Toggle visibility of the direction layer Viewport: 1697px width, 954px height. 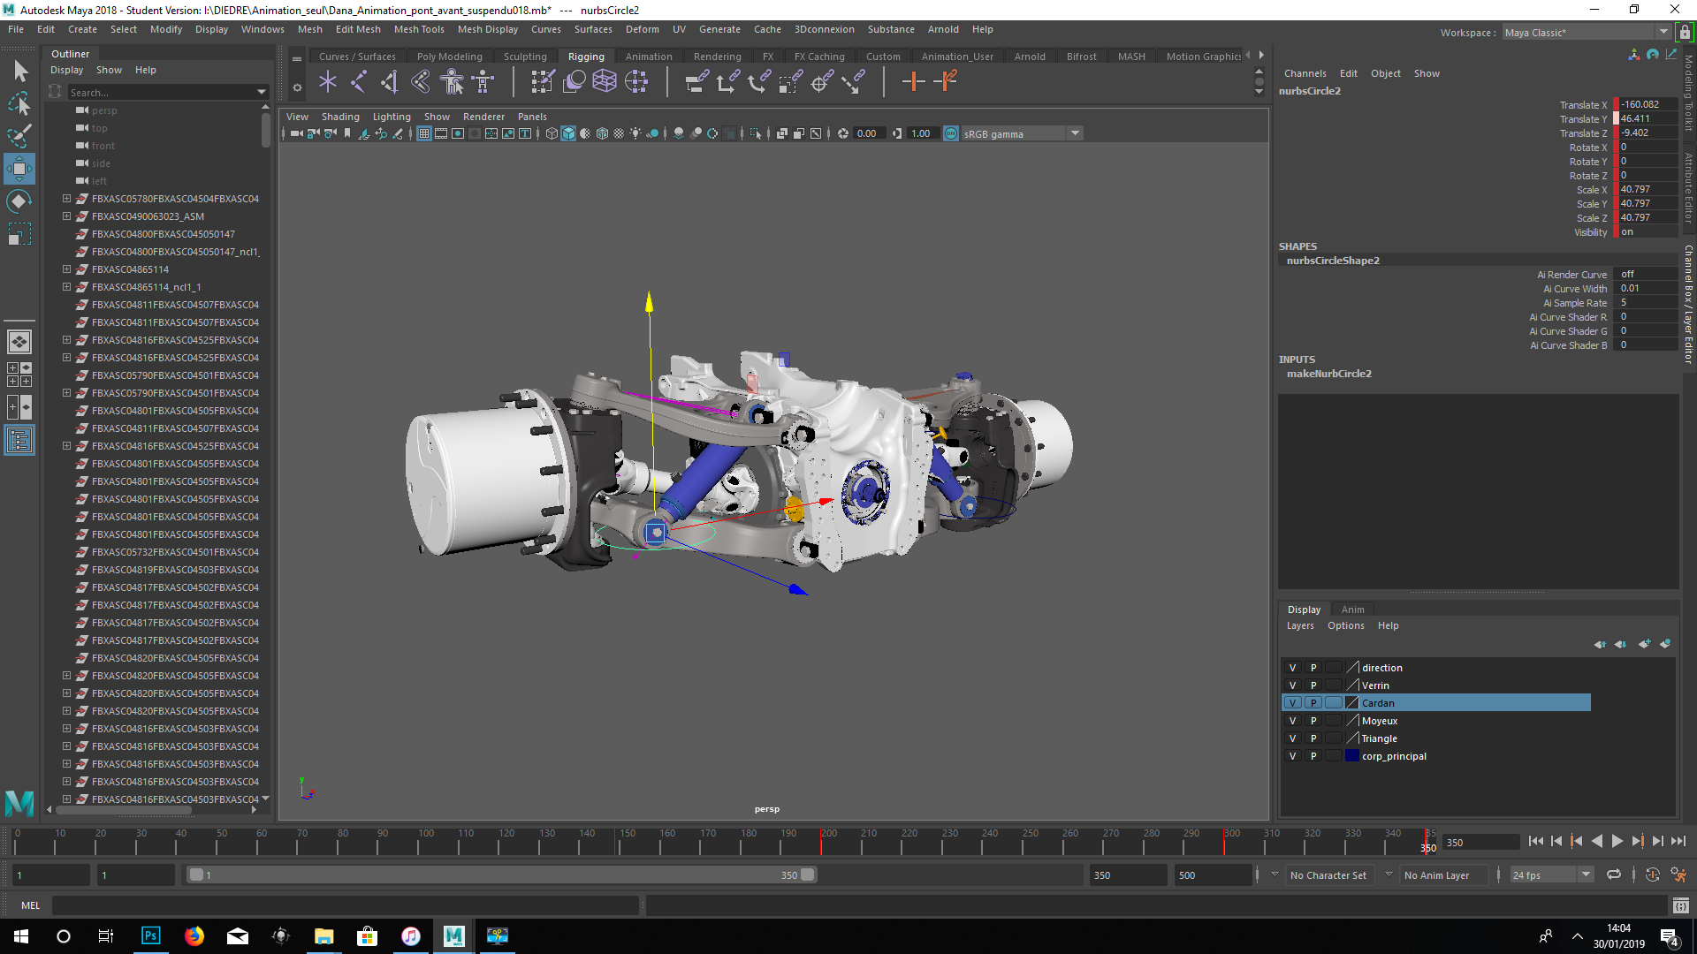[1292, 668]
